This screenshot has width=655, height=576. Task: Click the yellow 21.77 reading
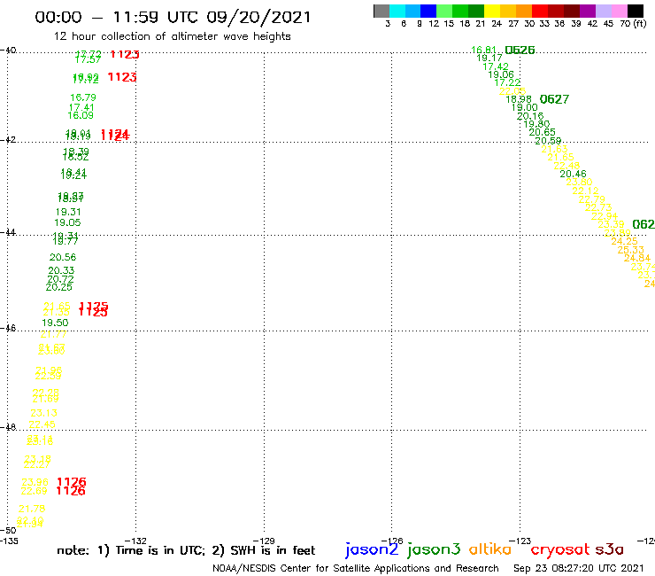click(53, 334)
